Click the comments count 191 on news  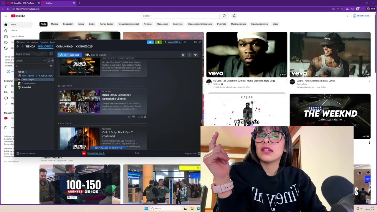pyautogui.click(x=131, y=117)
